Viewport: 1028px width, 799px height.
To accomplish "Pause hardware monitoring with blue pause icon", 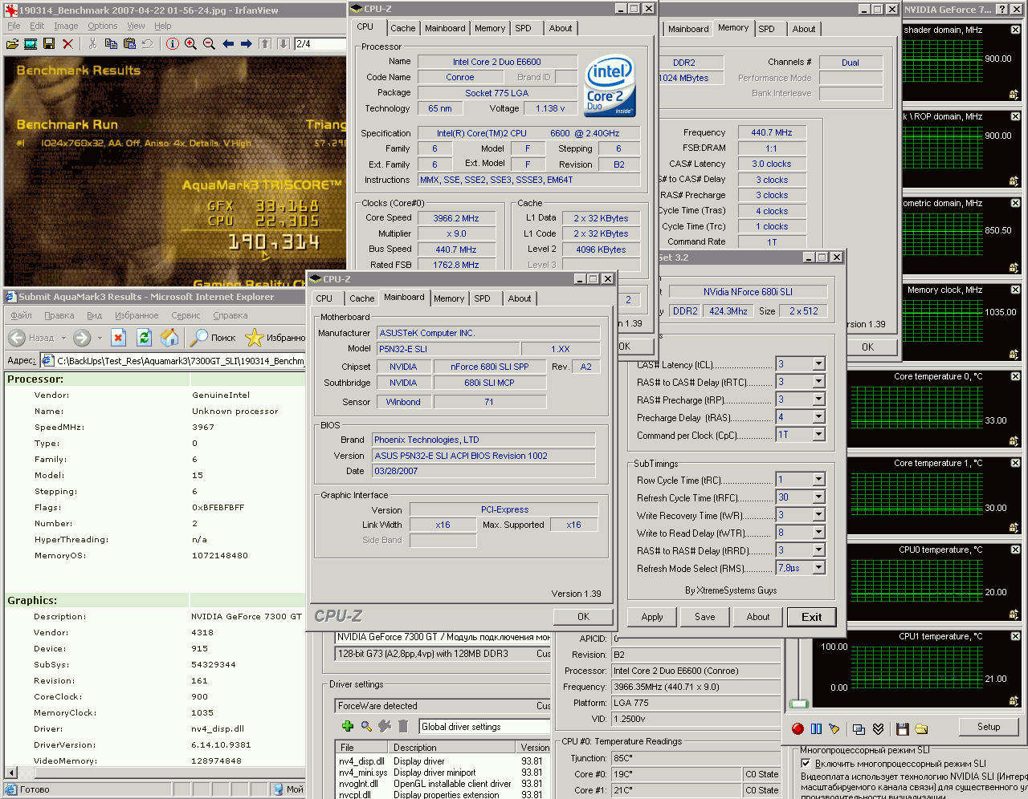I will coord(816,728).
